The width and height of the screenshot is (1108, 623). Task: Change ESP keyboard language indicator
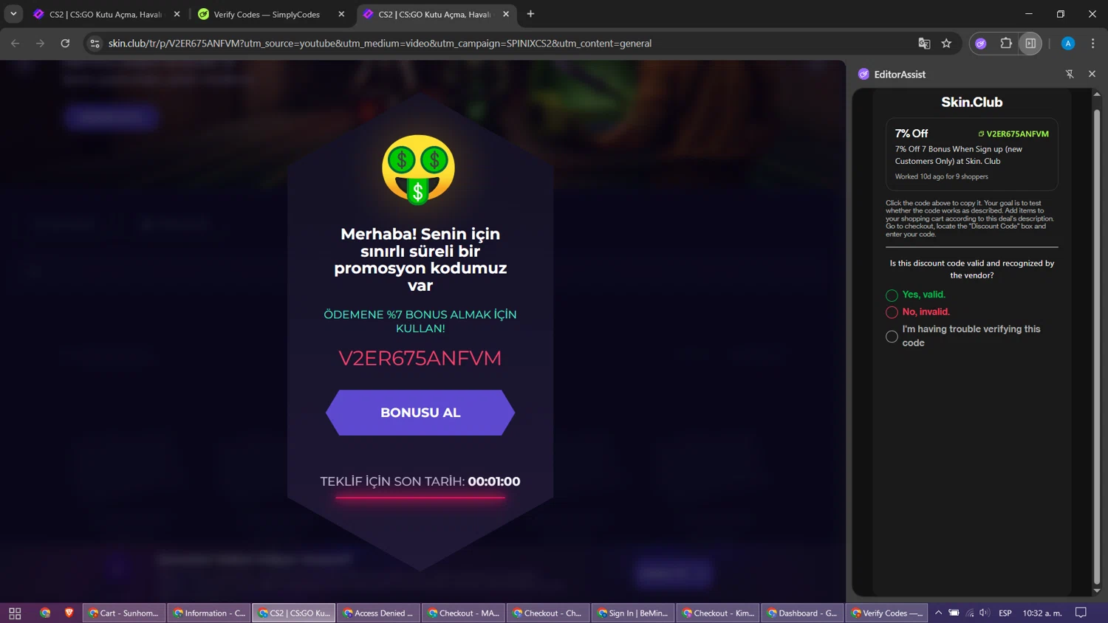point(1005,613)
